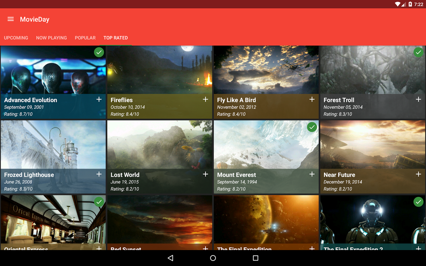This screenshot has width=426, height=266.
Task: Click the 'June 19, 2015' date
Action: tap(125, 182)
